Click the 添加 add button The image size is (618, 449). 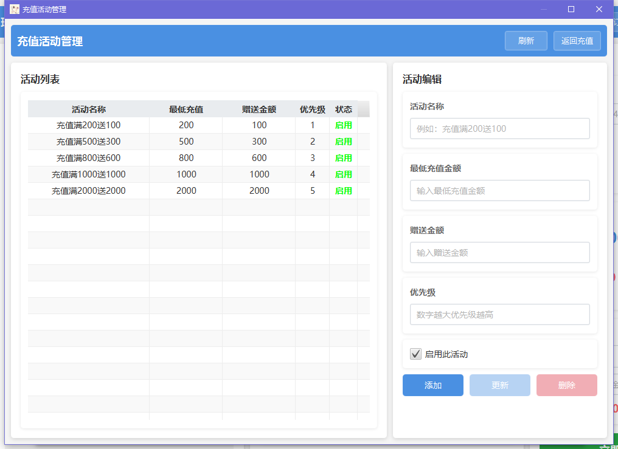coord(432,385)
